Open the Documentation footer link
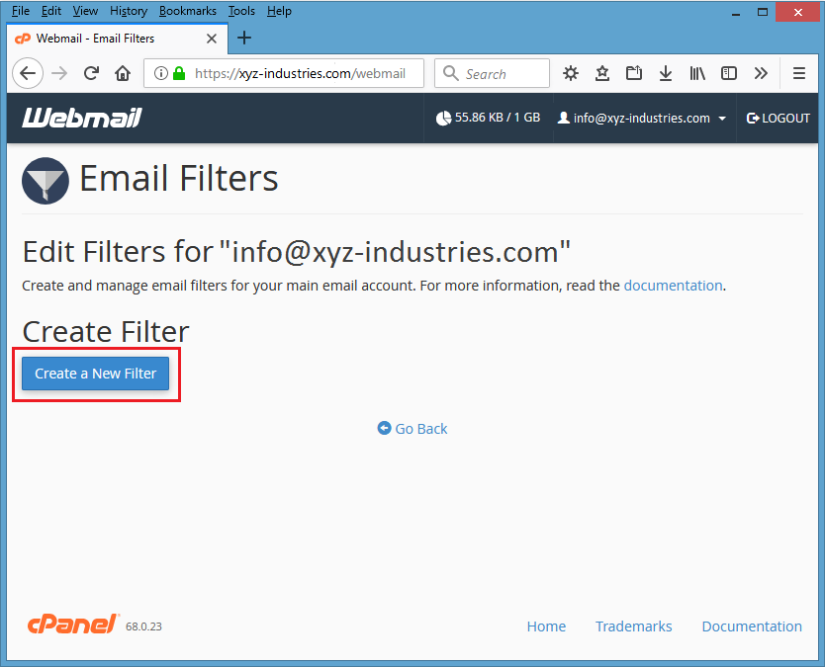The height and width of the screenshot is (667, 825). click(x=752, y=626)
